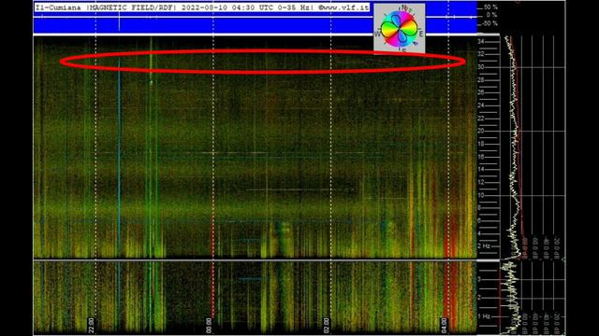Image resolution: width=599 pixels, height=336 pixels.
Task: Click the 26 frequency scale label
Action: click(x=481, y=92)
